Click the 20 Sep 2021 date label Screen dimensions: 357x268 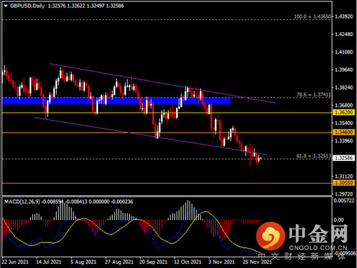153,262
